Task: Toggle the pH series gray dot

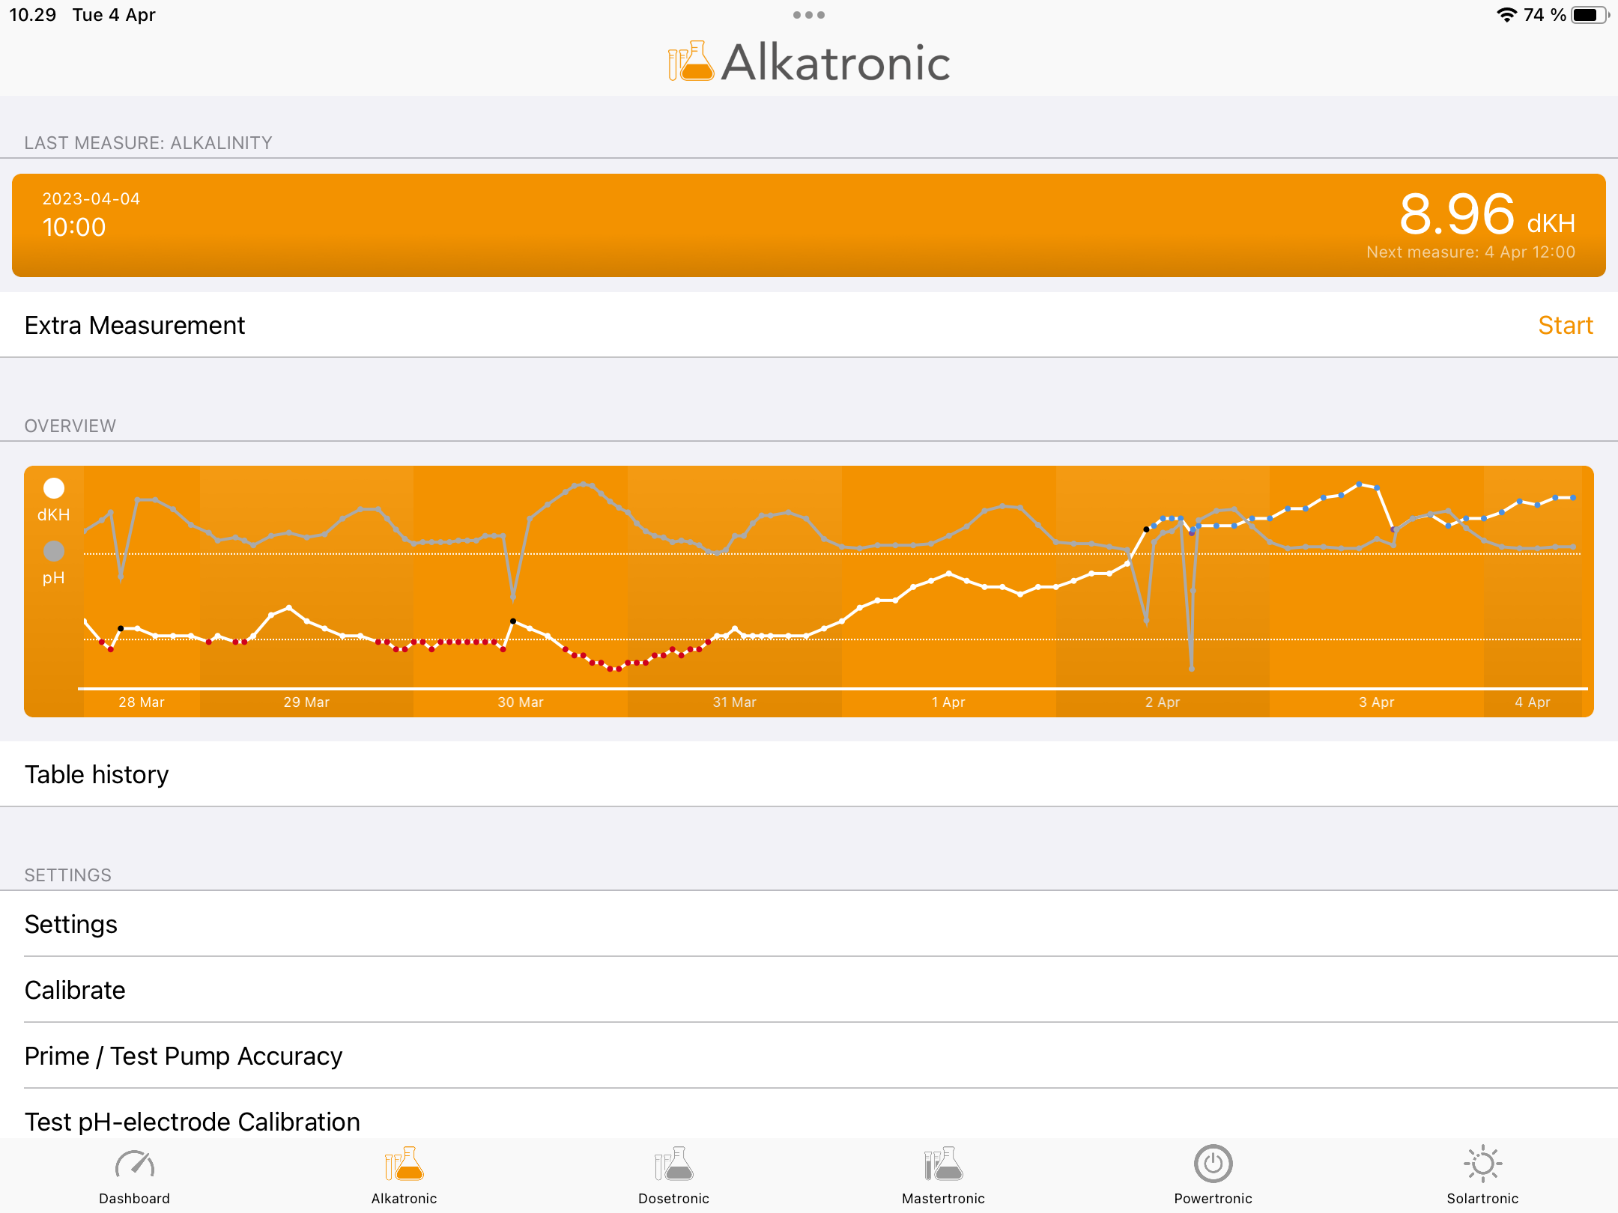Action: pos(54,551)
